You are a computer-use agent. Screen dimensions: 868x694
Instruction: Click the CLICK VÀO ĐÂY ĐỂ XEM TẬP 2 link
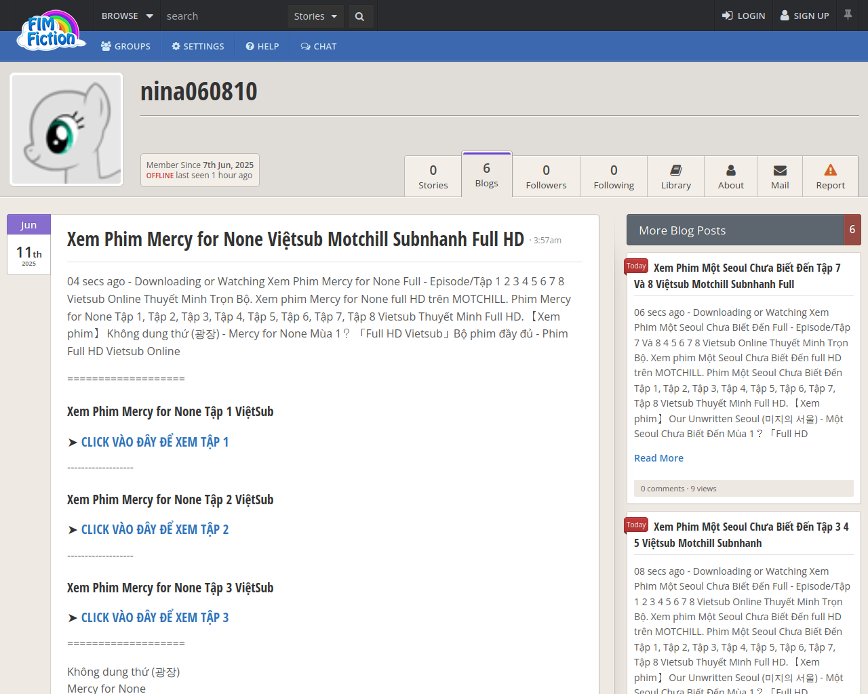pyautogui.click(x=155, y=529)
